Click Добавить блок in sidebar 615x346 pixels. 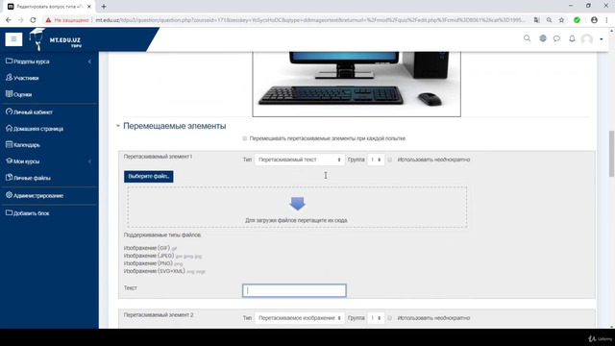[x=28, y=213]
